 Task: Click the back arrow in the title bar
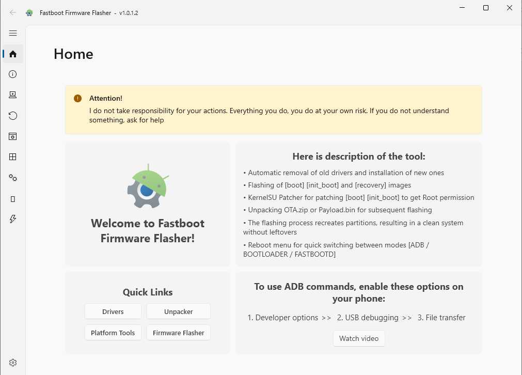point(12,12)
